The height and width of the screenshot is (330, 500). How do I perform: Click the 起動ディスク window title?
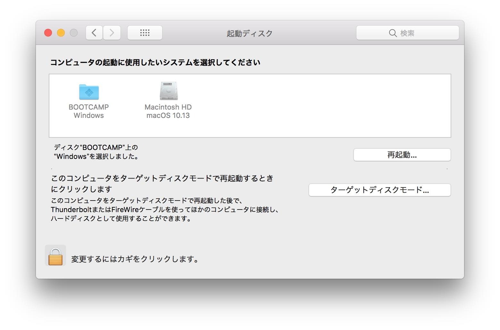click(250, 33)
